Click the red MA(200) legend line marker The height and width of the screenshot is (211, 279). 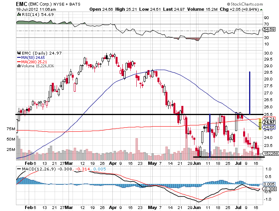19,62
